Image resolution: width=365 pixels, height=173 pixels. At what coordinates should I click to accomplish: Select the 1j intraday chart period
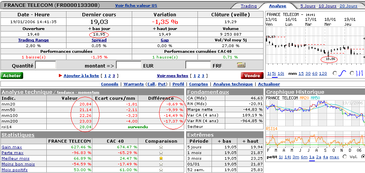269,74
